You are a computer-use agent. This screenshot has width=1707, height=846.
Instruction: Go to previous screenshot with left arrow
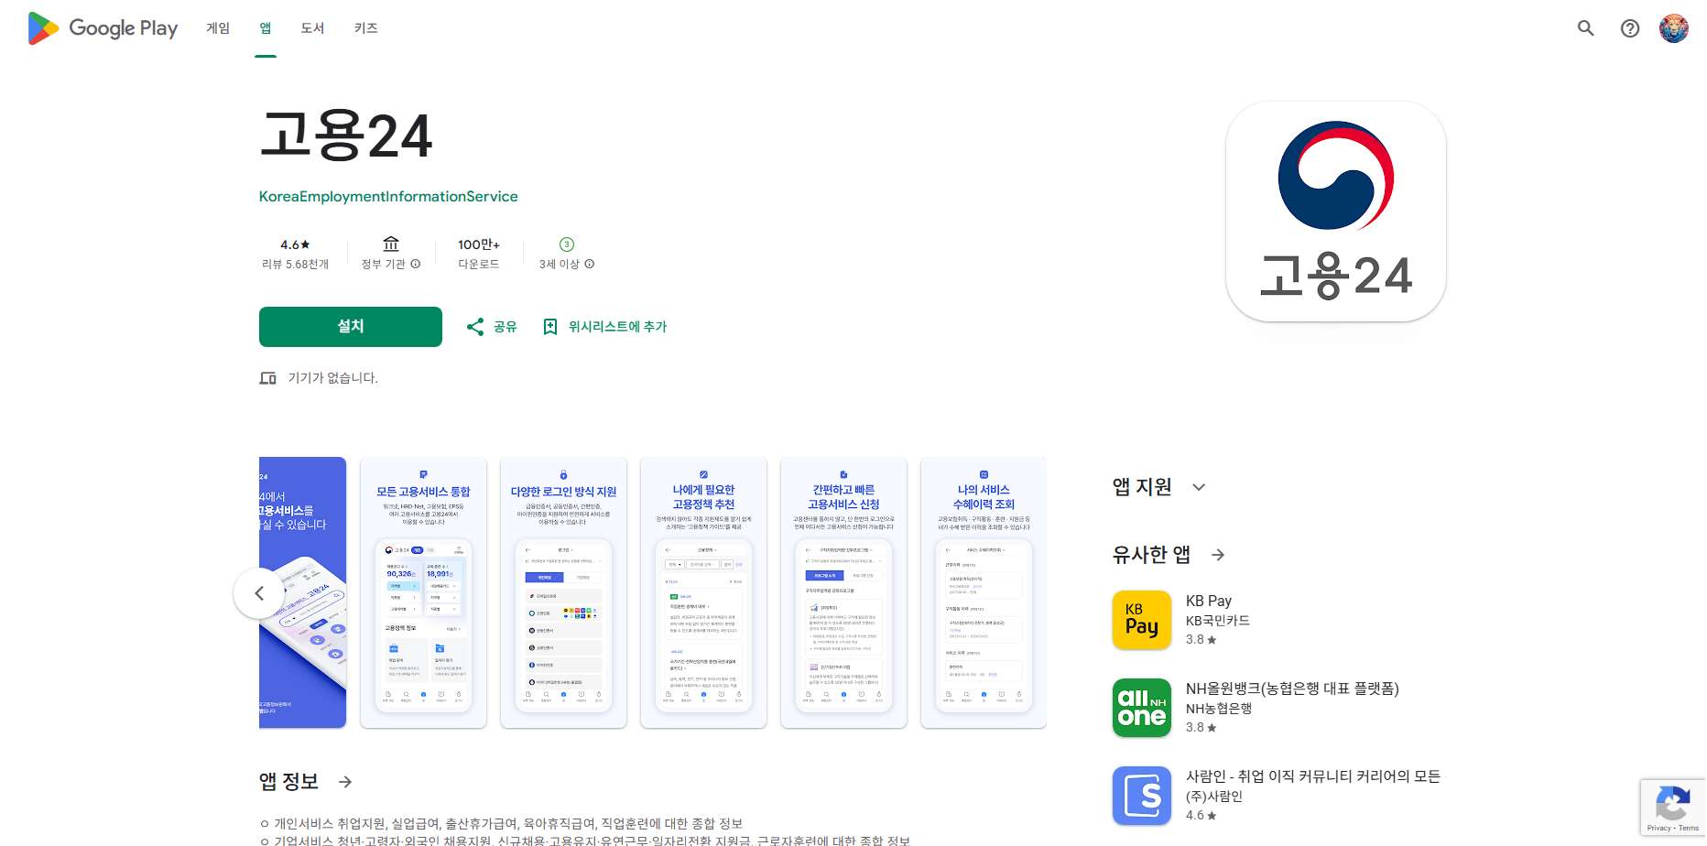point(259,593)
